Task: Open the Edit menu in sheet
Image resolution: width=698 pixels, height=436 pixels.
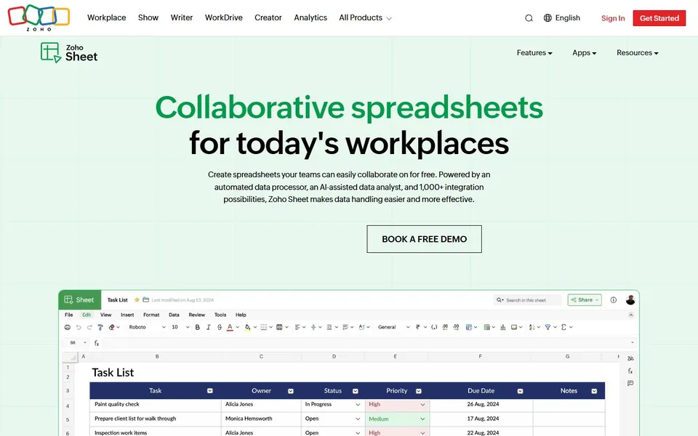Action: click(87, 315)
